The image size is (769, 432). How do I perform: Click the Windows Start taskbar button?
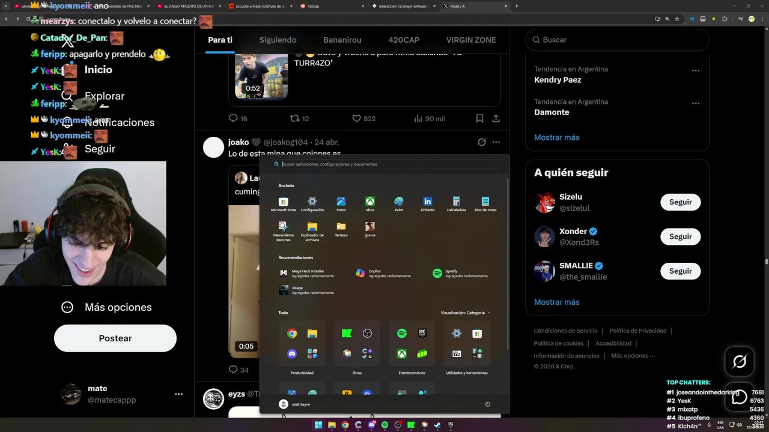pos(318,425)
